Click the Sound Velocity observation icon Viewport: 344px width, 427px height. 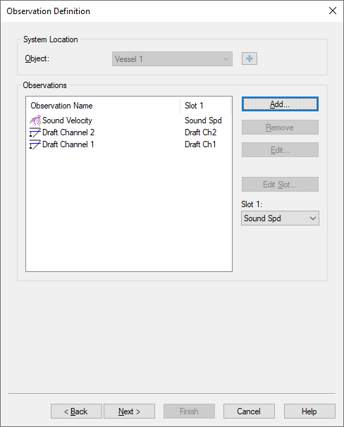click(35, 120)
